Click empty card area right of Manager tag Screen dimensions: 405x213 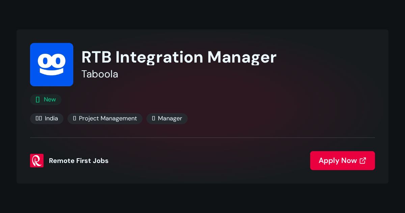(x=280, y=118)
